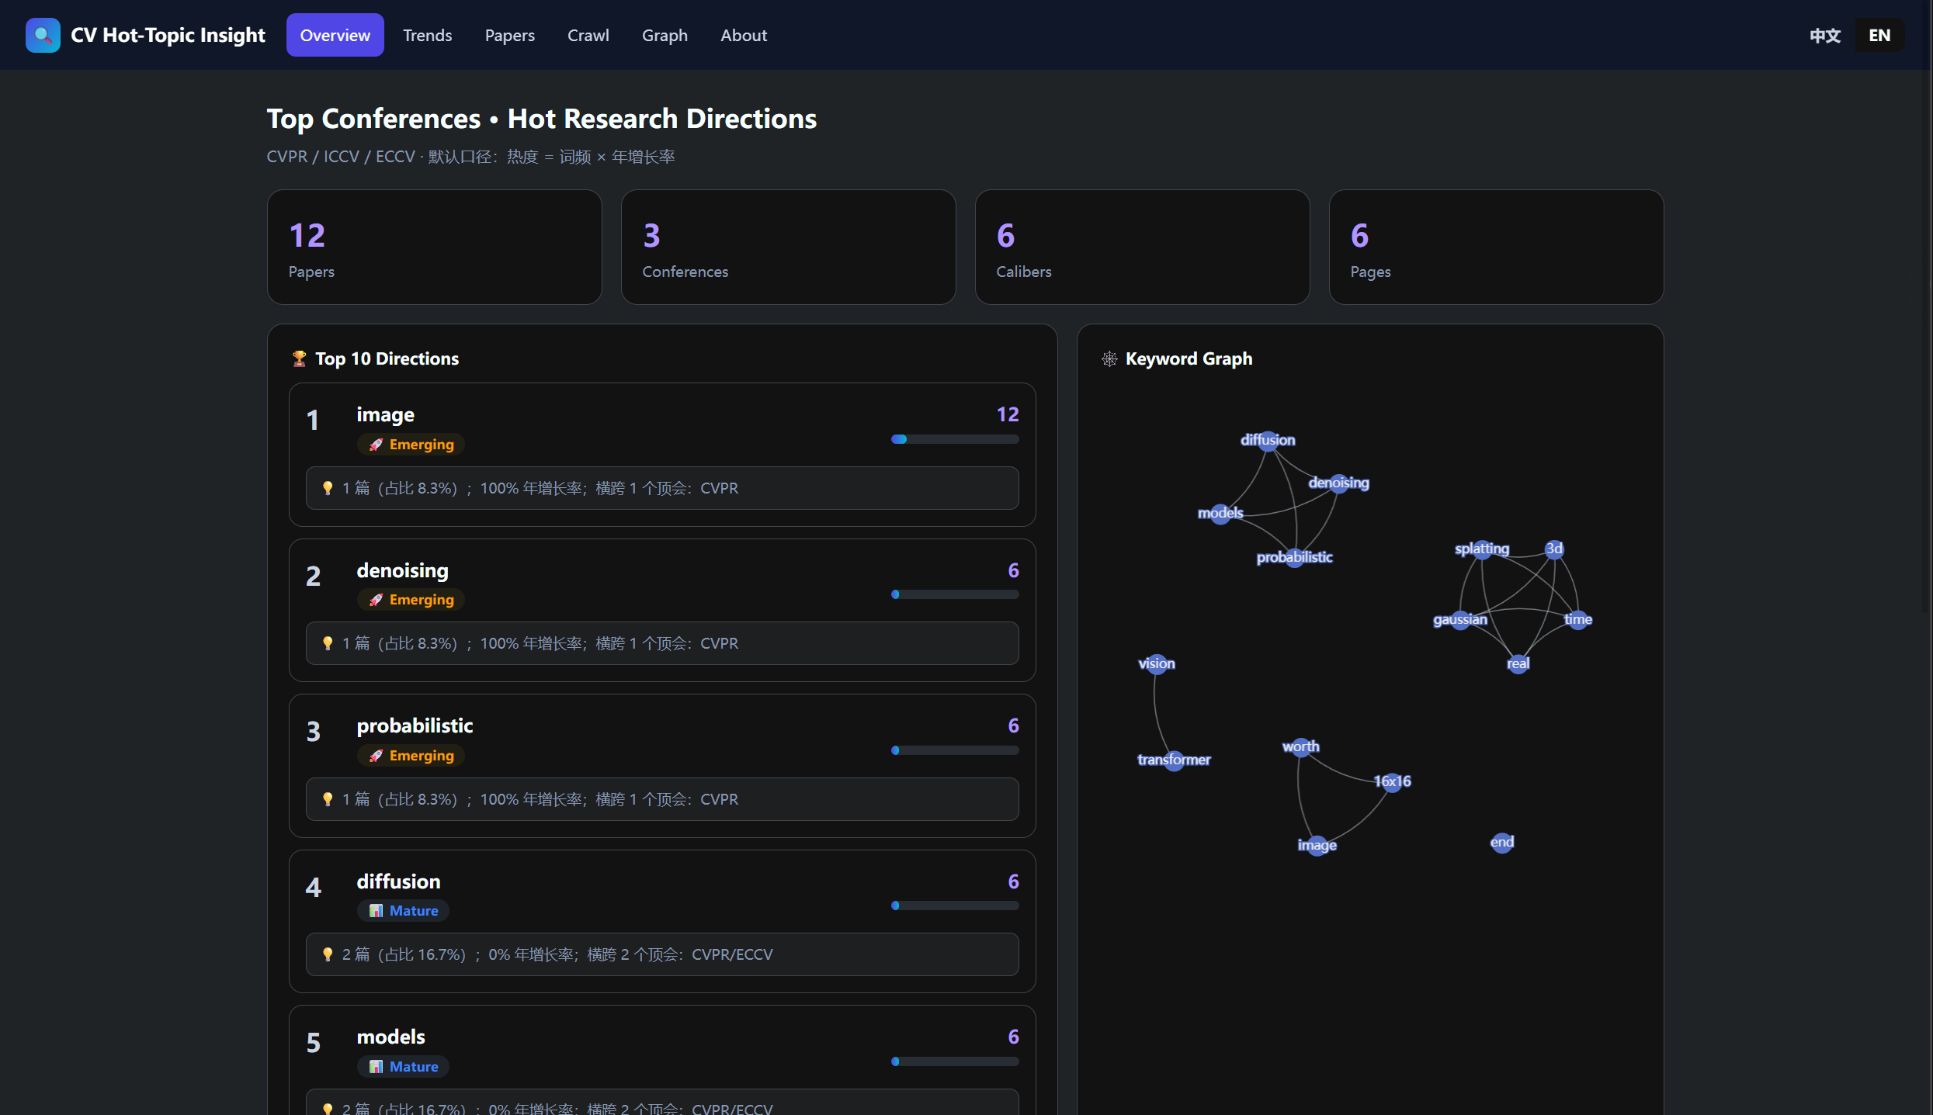Screen dimensions: 1933x1115
Task: Click the chart icon in diffusion's Mature badge
Action: pyautogui.click(x=376, y=911)
